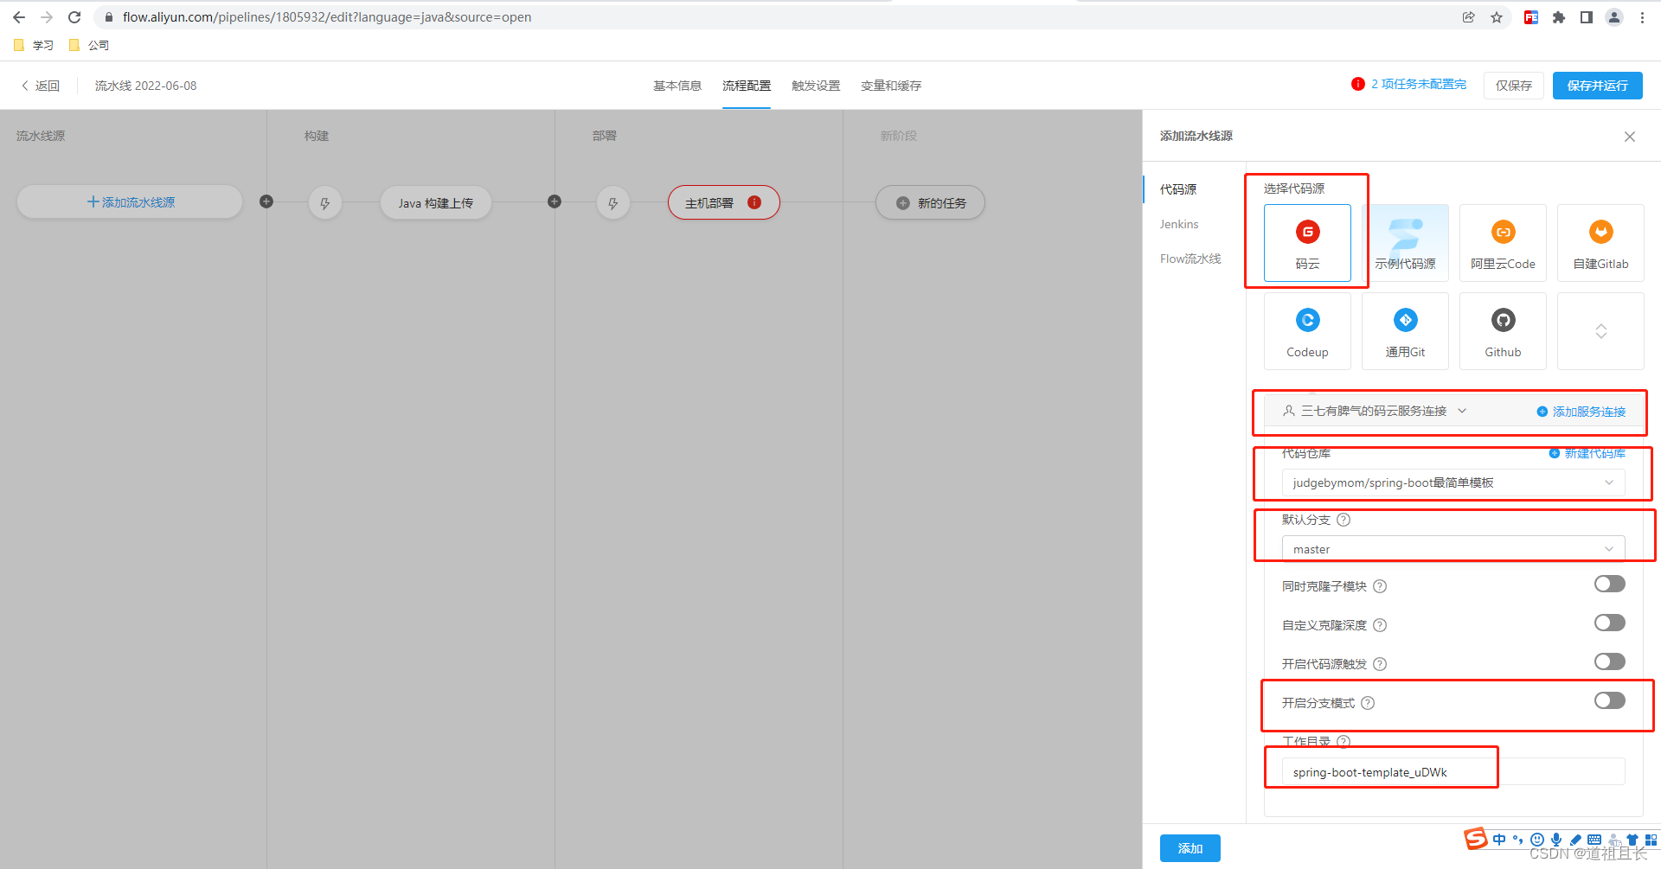Viewport: 1661px width, 869px height.
Task: Open help for 工作目录
Action: pyautogui.click(x=1344, y=741)
